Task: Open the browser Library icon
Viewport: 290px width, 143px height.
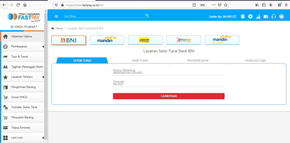Action: pos(257,5)
